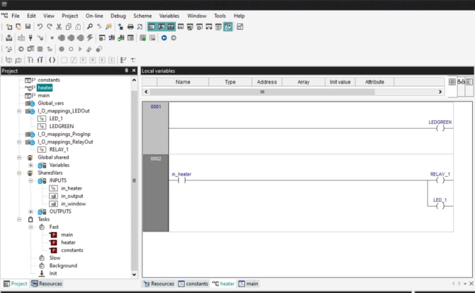This screenshot has height=293, width=475.
Task: Expand the Variables node under Global shared
Action: click(30, 165)
